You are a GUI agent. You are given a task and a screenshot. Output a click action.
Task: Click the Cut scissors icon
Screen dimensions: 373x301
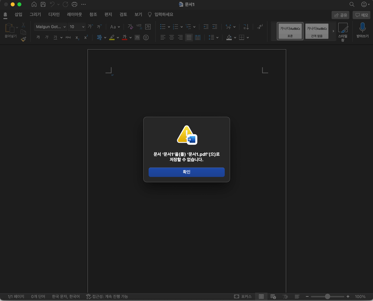[23, 25]
